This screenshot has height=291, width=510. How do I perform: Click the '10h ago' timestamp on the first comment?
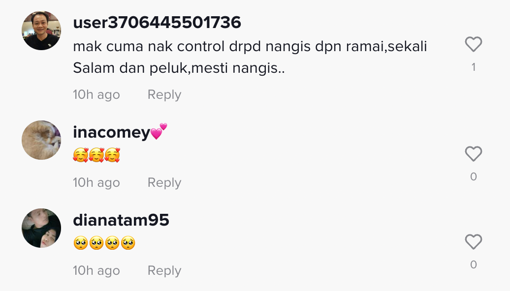(96, 94)
